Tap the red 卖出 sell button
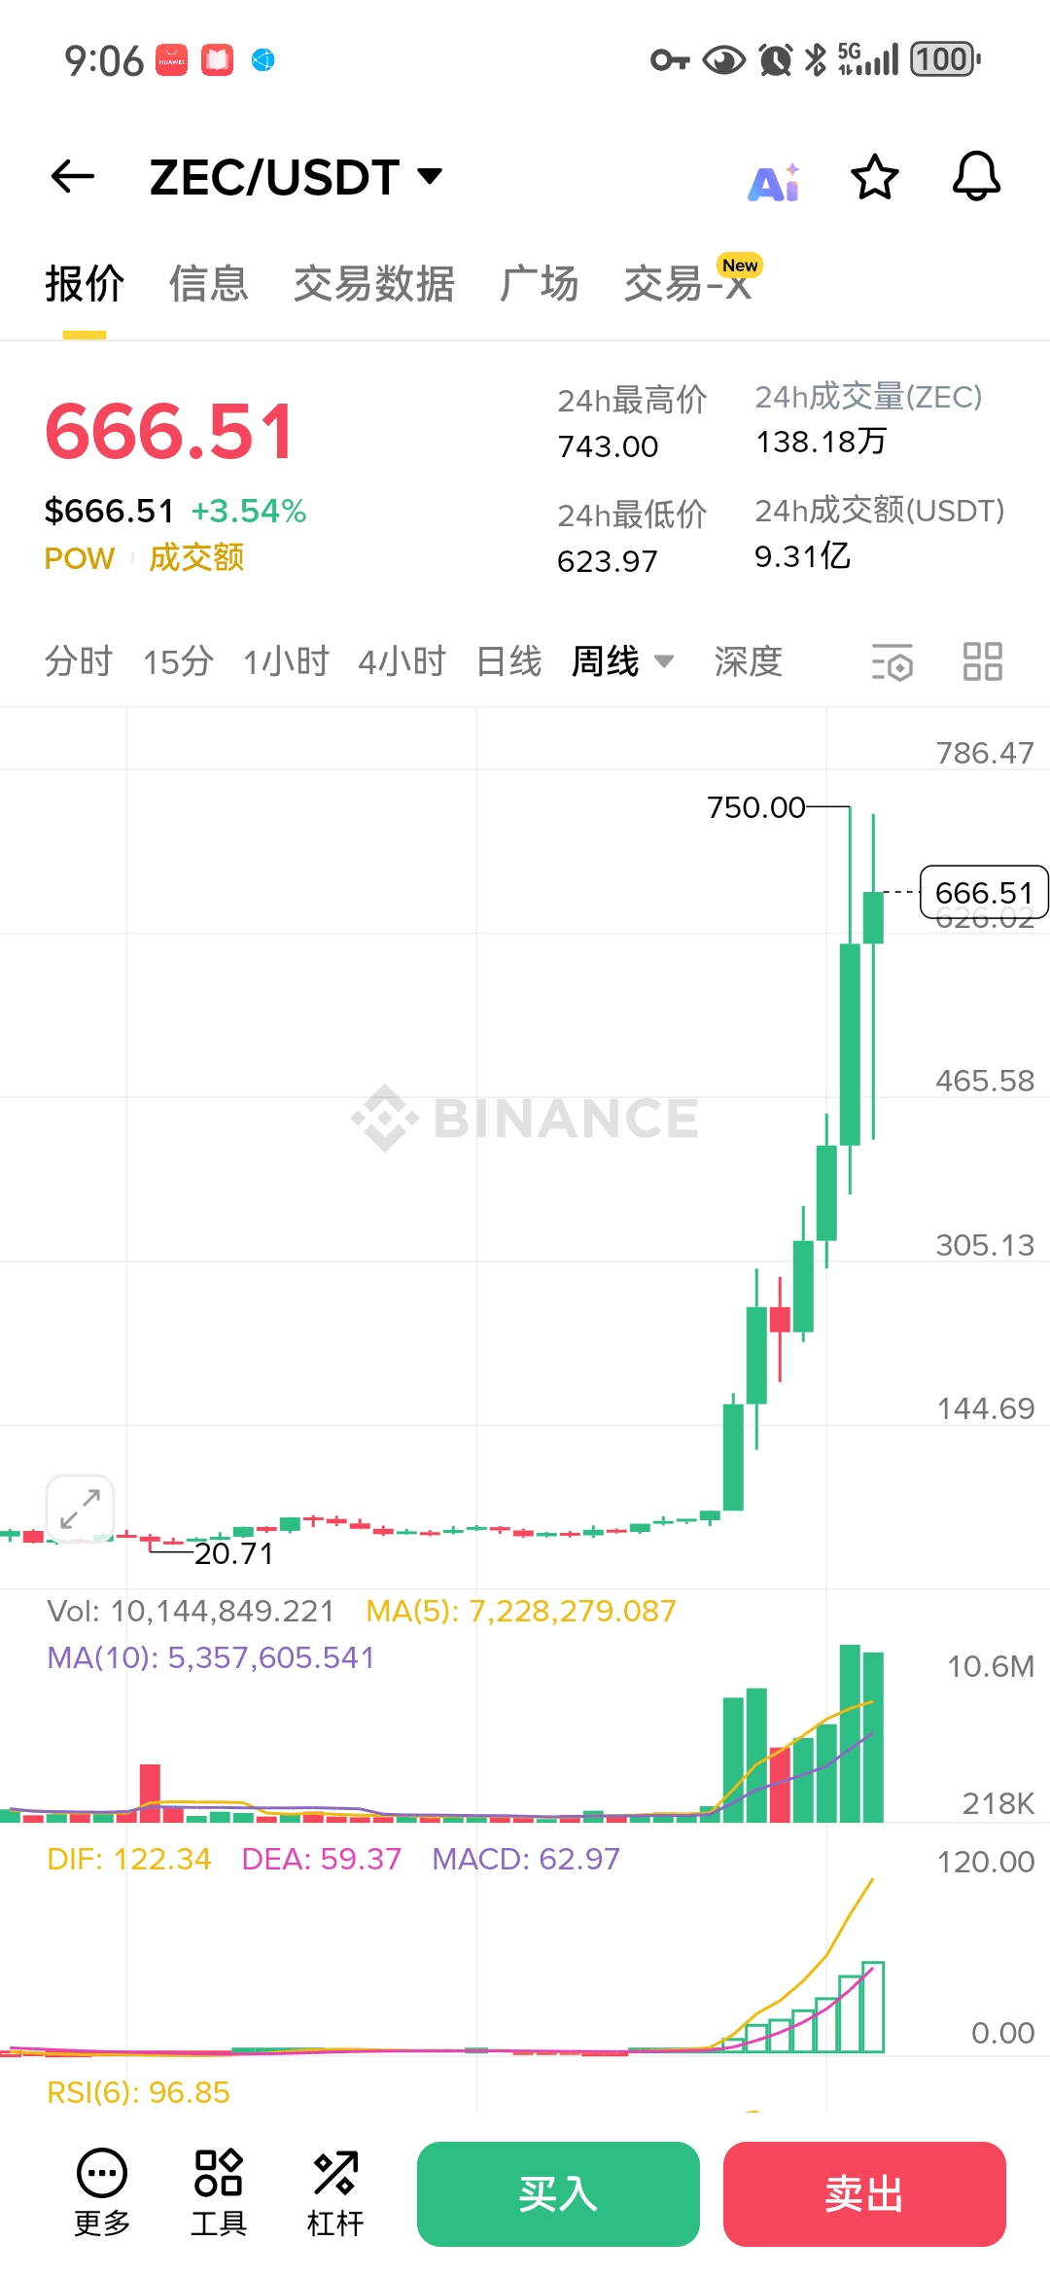 pyautogui.click(x=864, y=2194)
